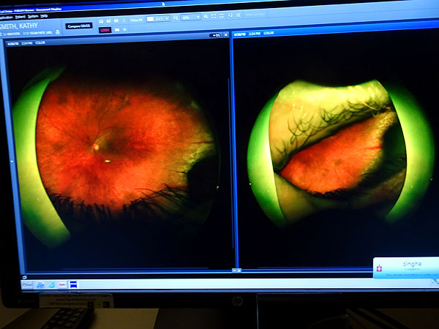Screen dimensions: 439x329
Task: Open the 2x1 layout dropdown
Action: click(158, 19)
